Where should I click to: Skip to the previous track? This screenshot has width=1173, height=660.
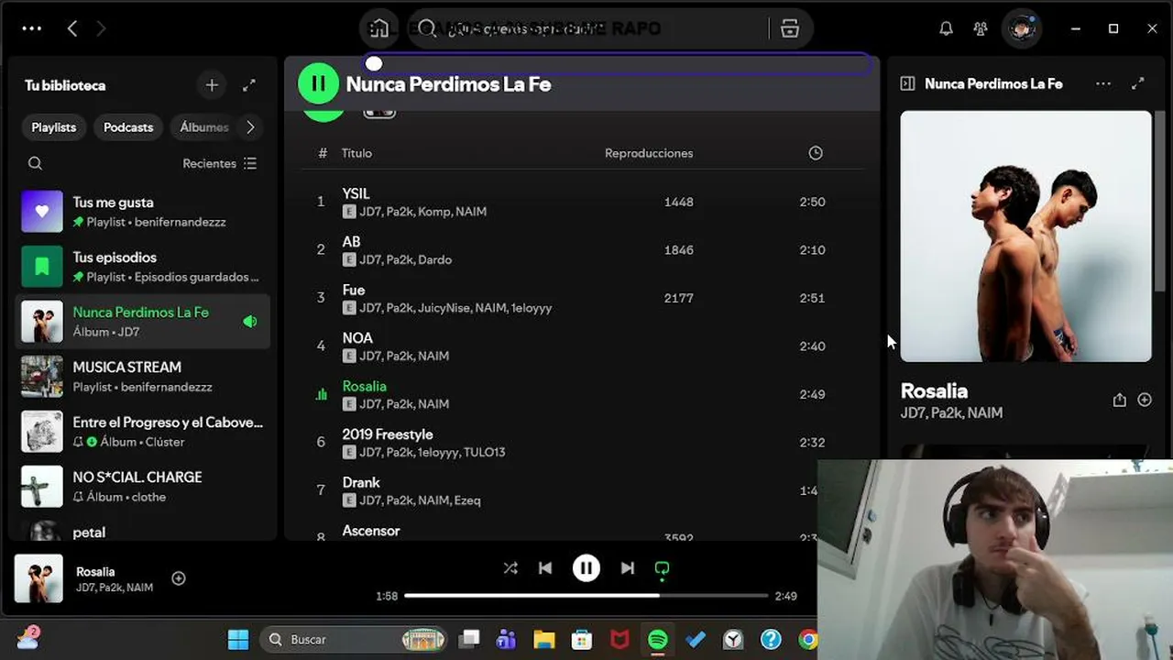pos(545,568)
